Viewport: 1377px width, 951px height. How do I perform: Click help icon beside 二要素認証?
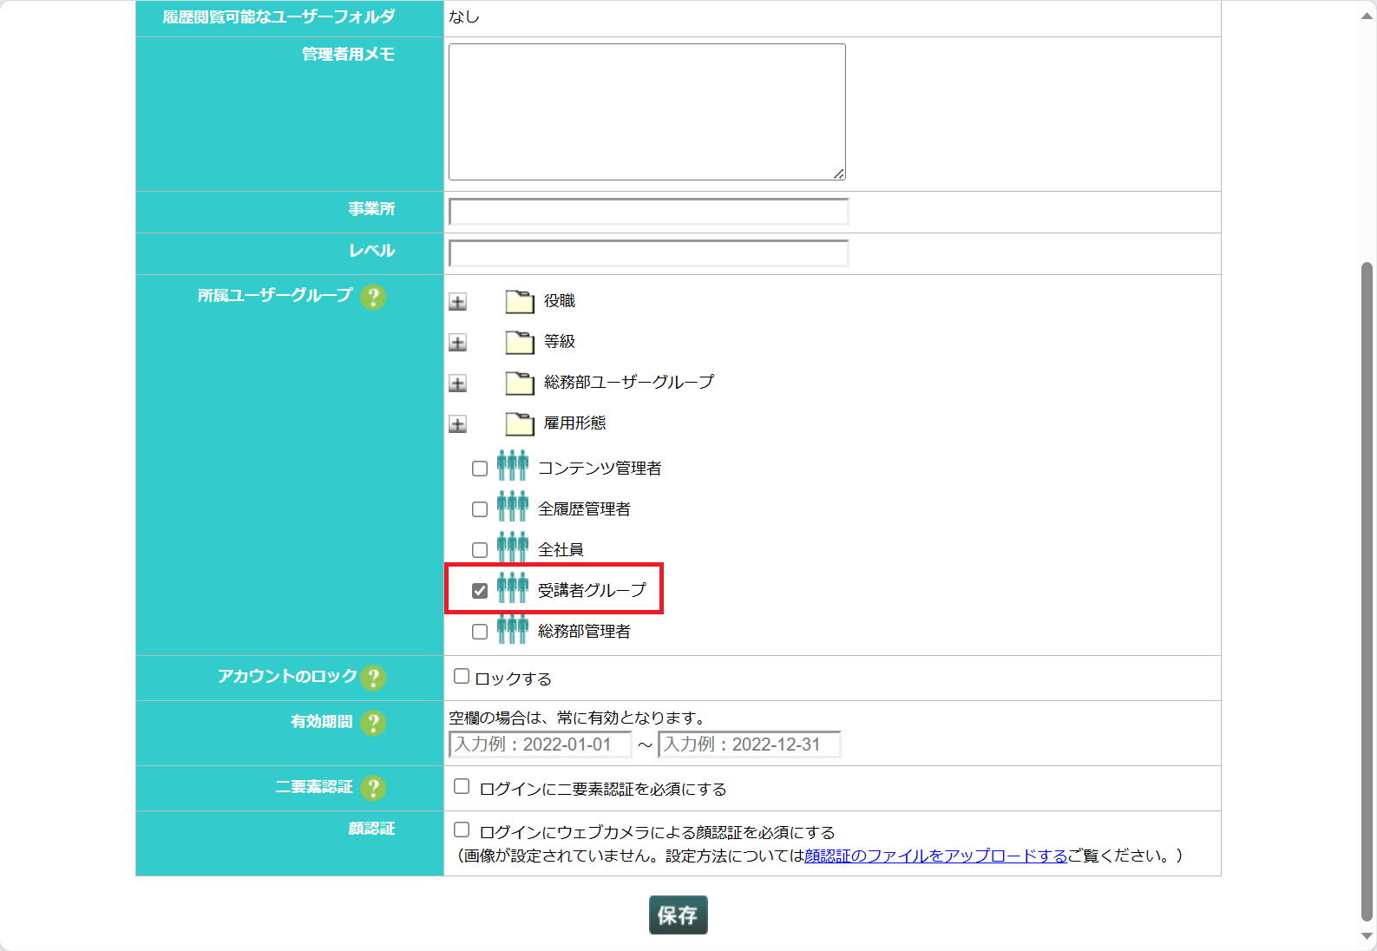click(x=373, y=788)
